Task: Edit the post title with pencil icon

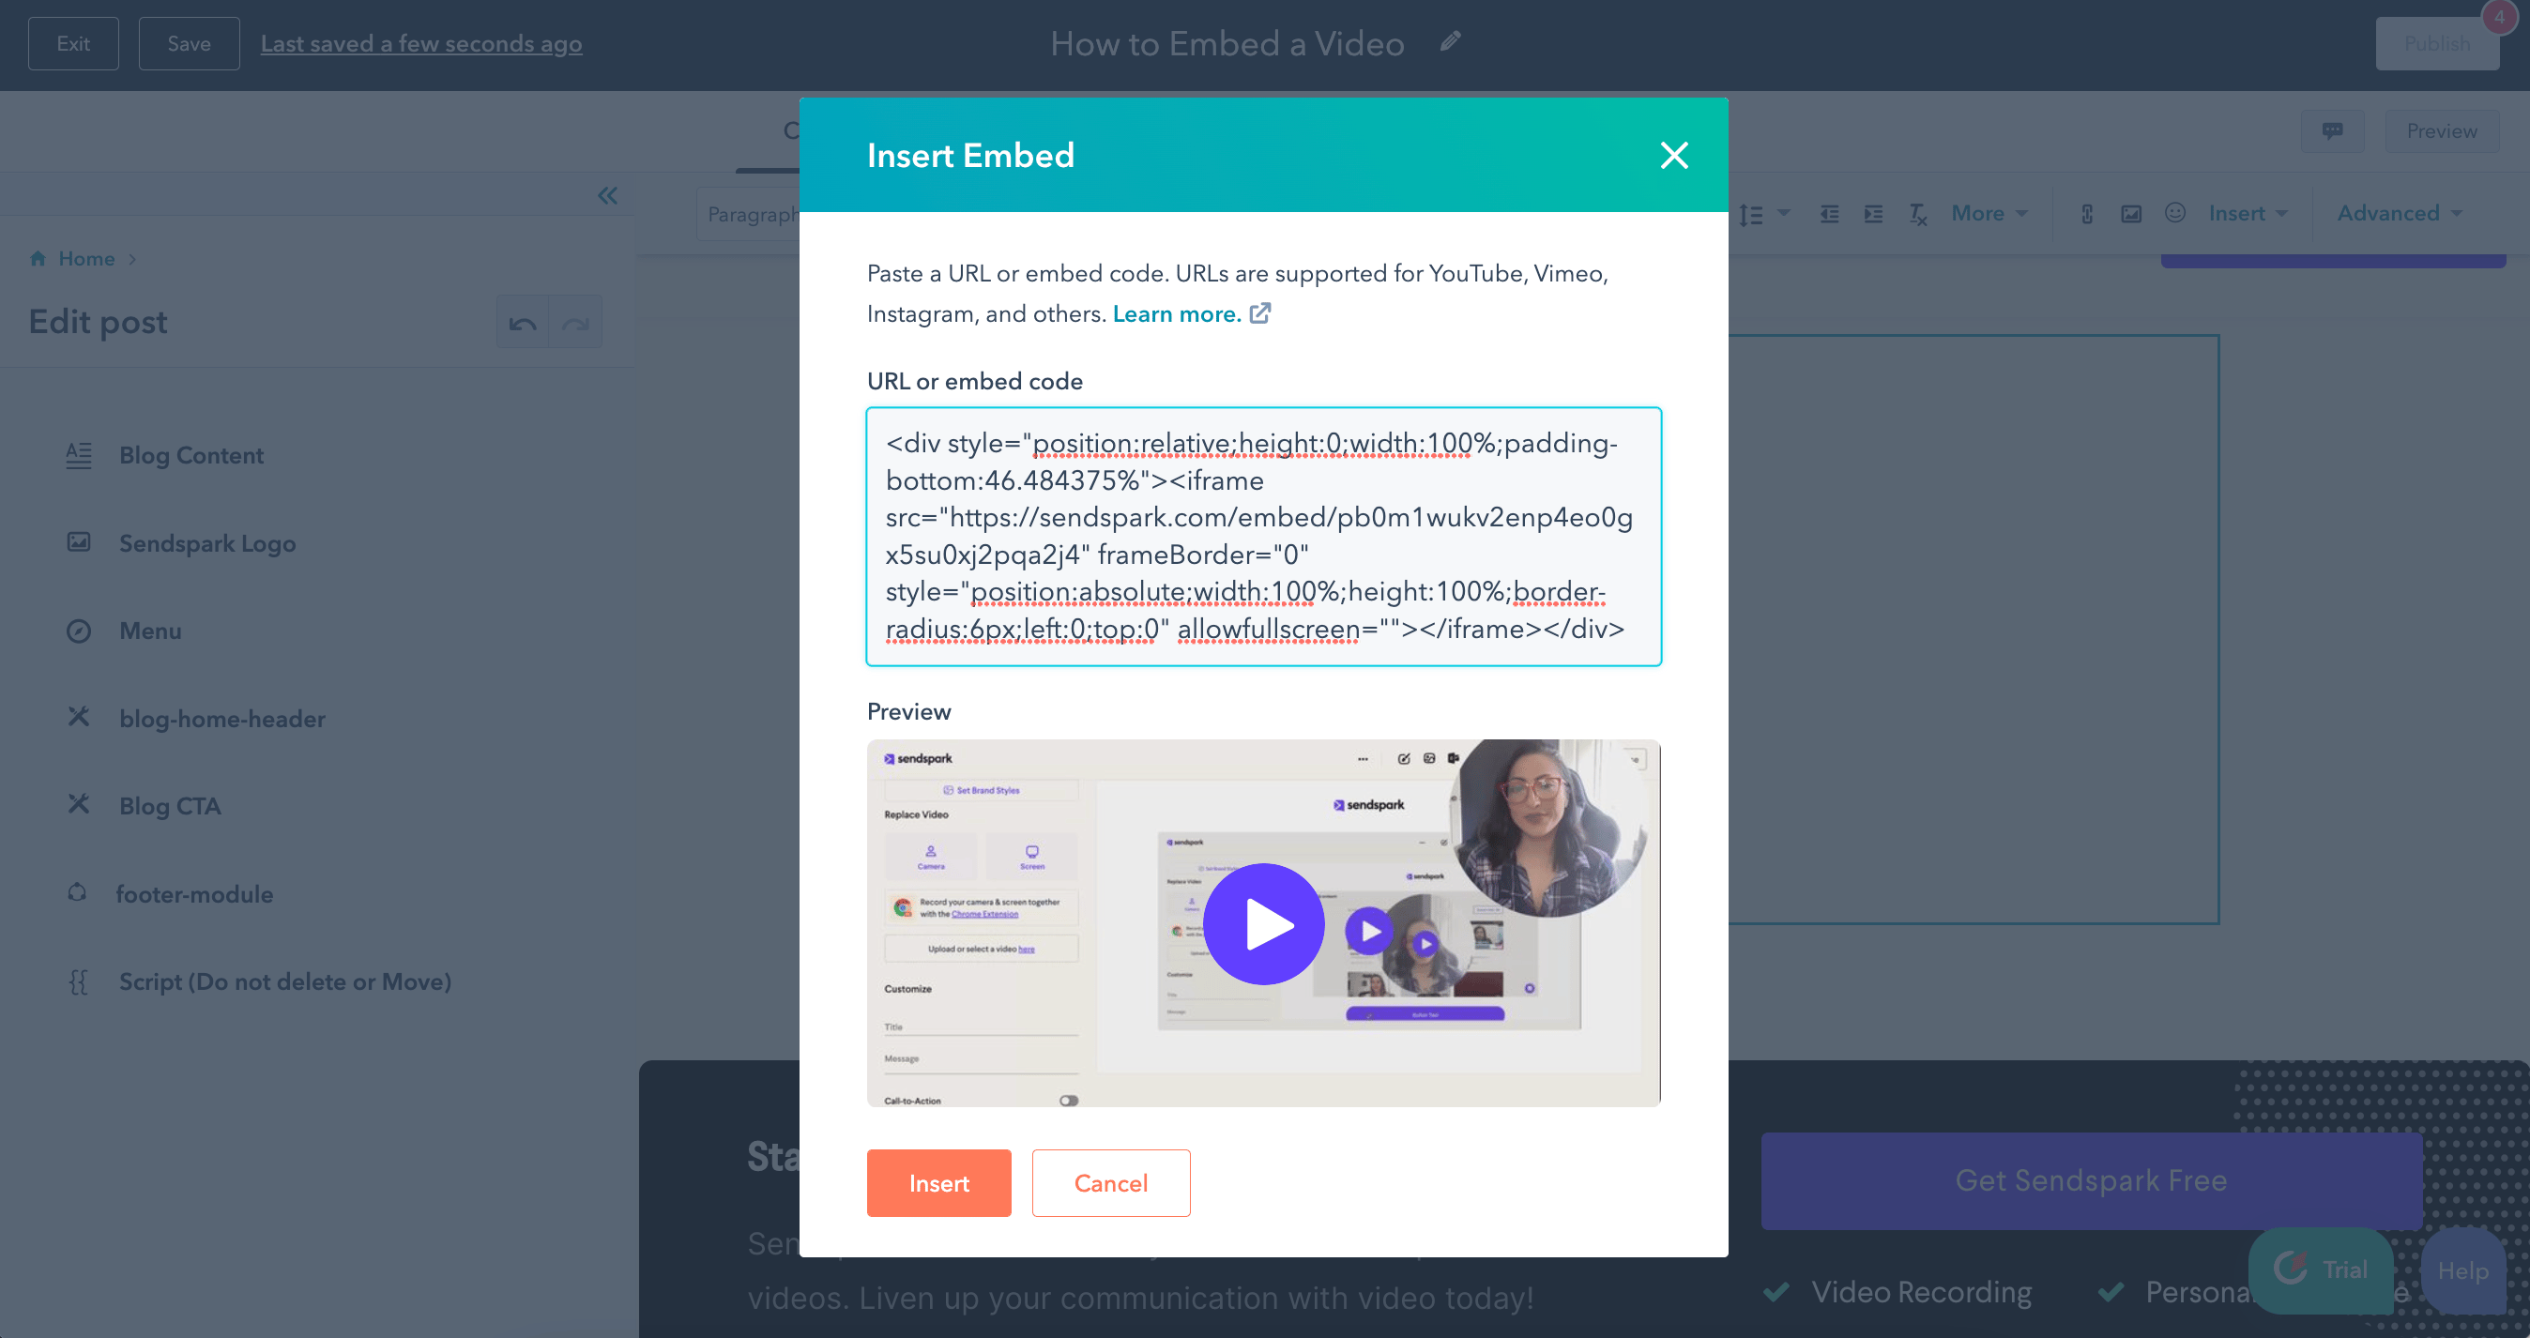Action: pyautogui.click(x=1451, y=41)
